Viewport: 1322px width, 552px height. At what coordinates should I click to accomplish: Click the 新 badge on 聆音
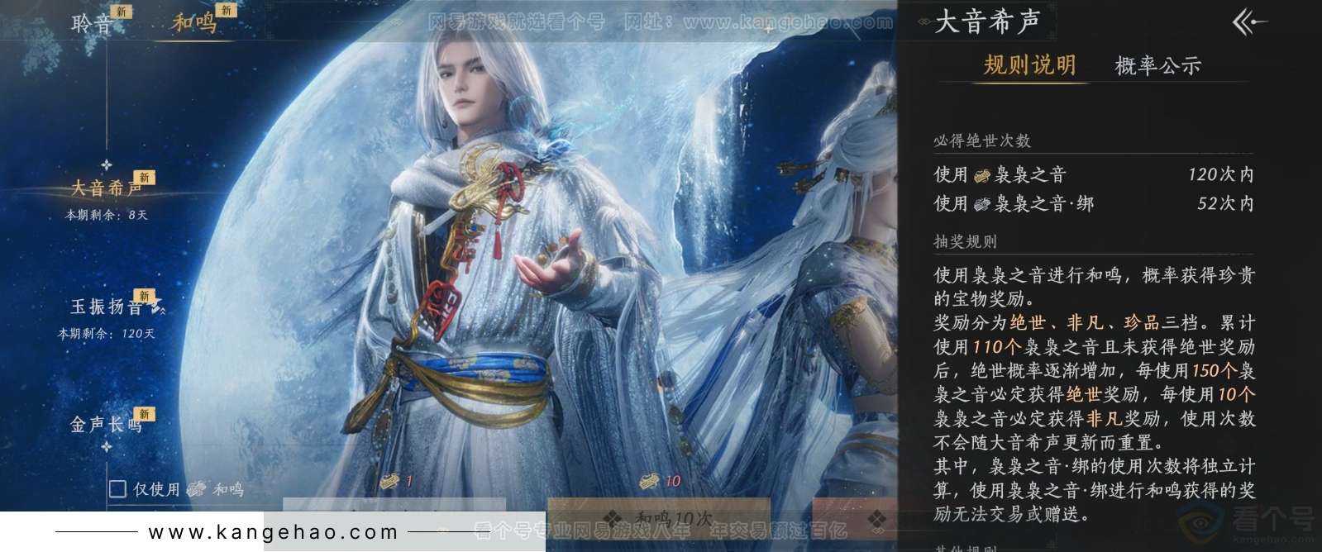(x=122, y=12)
